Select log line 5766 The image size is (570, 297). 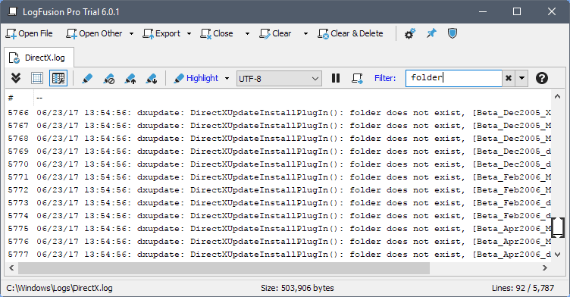coord(278,113)
